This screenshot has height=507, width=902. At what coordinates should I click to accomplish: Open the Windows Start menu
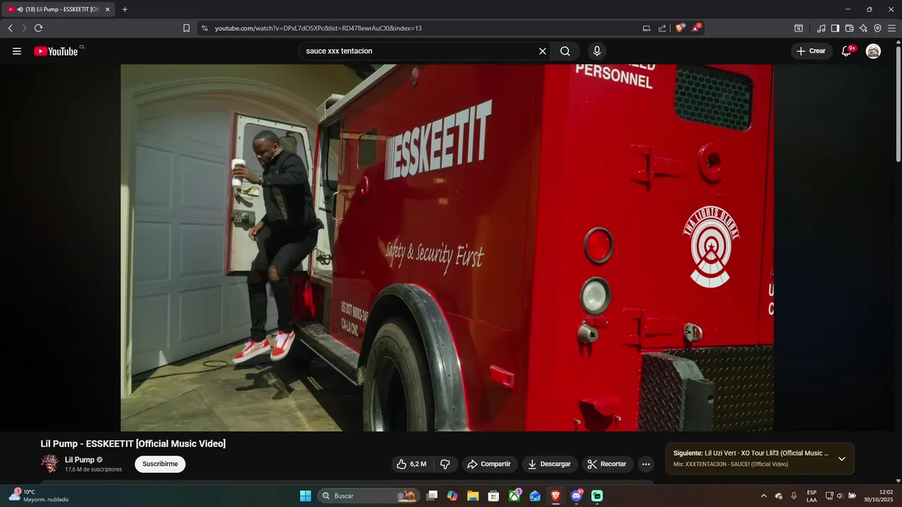pos(305,496)
